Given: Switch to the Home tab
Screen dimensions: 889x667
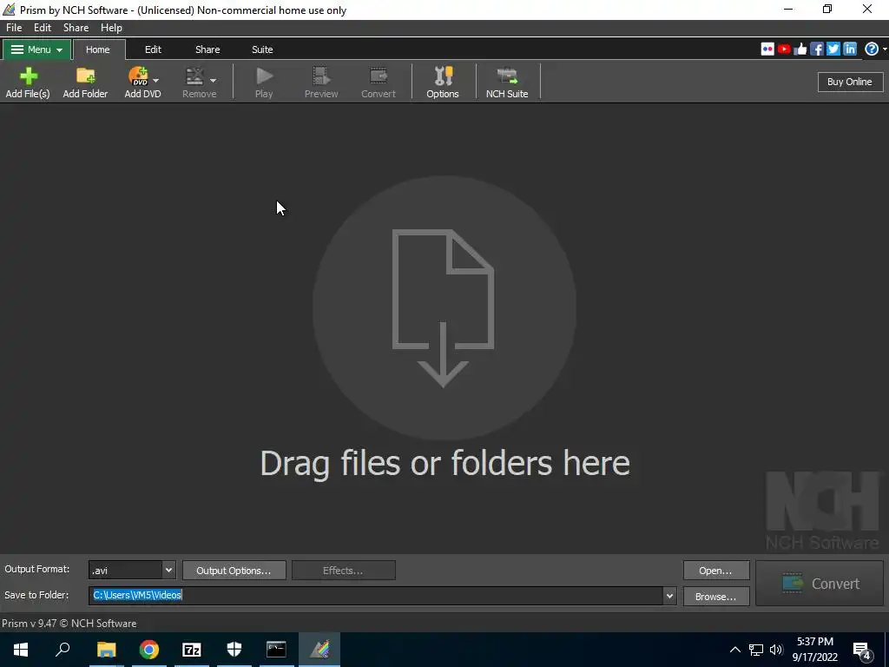Looking at the screenshot, I should coord(97,50).
